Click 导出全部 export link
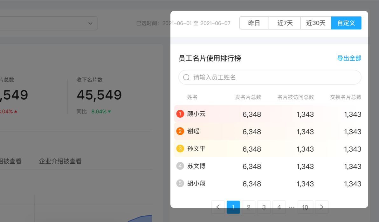Image resolution: width=379 pixels, height=222 pixels. (x=349, y=58)
